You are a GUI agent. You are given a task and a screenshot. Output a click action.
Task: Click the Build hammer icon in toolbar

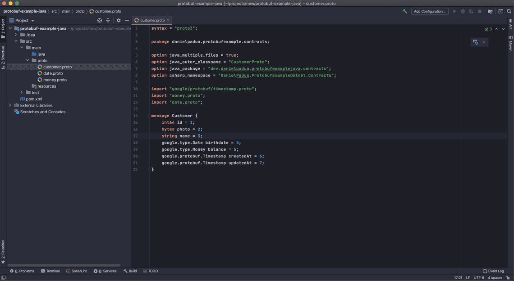click(x=404, y=11)
